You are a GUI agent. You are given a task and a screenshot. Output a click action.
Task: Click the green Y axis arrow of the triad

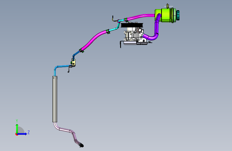click(17, 128)
